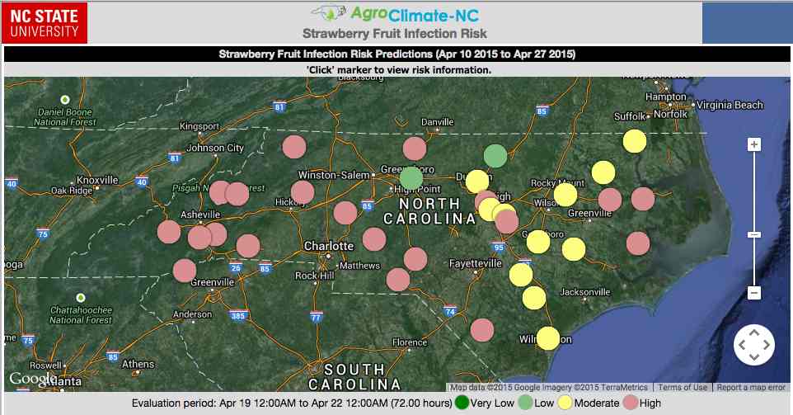Image resolution: width=793 pixels, height=415 pixels.
Task: Click the Johnson City label
Action: [x=215, y=148]
